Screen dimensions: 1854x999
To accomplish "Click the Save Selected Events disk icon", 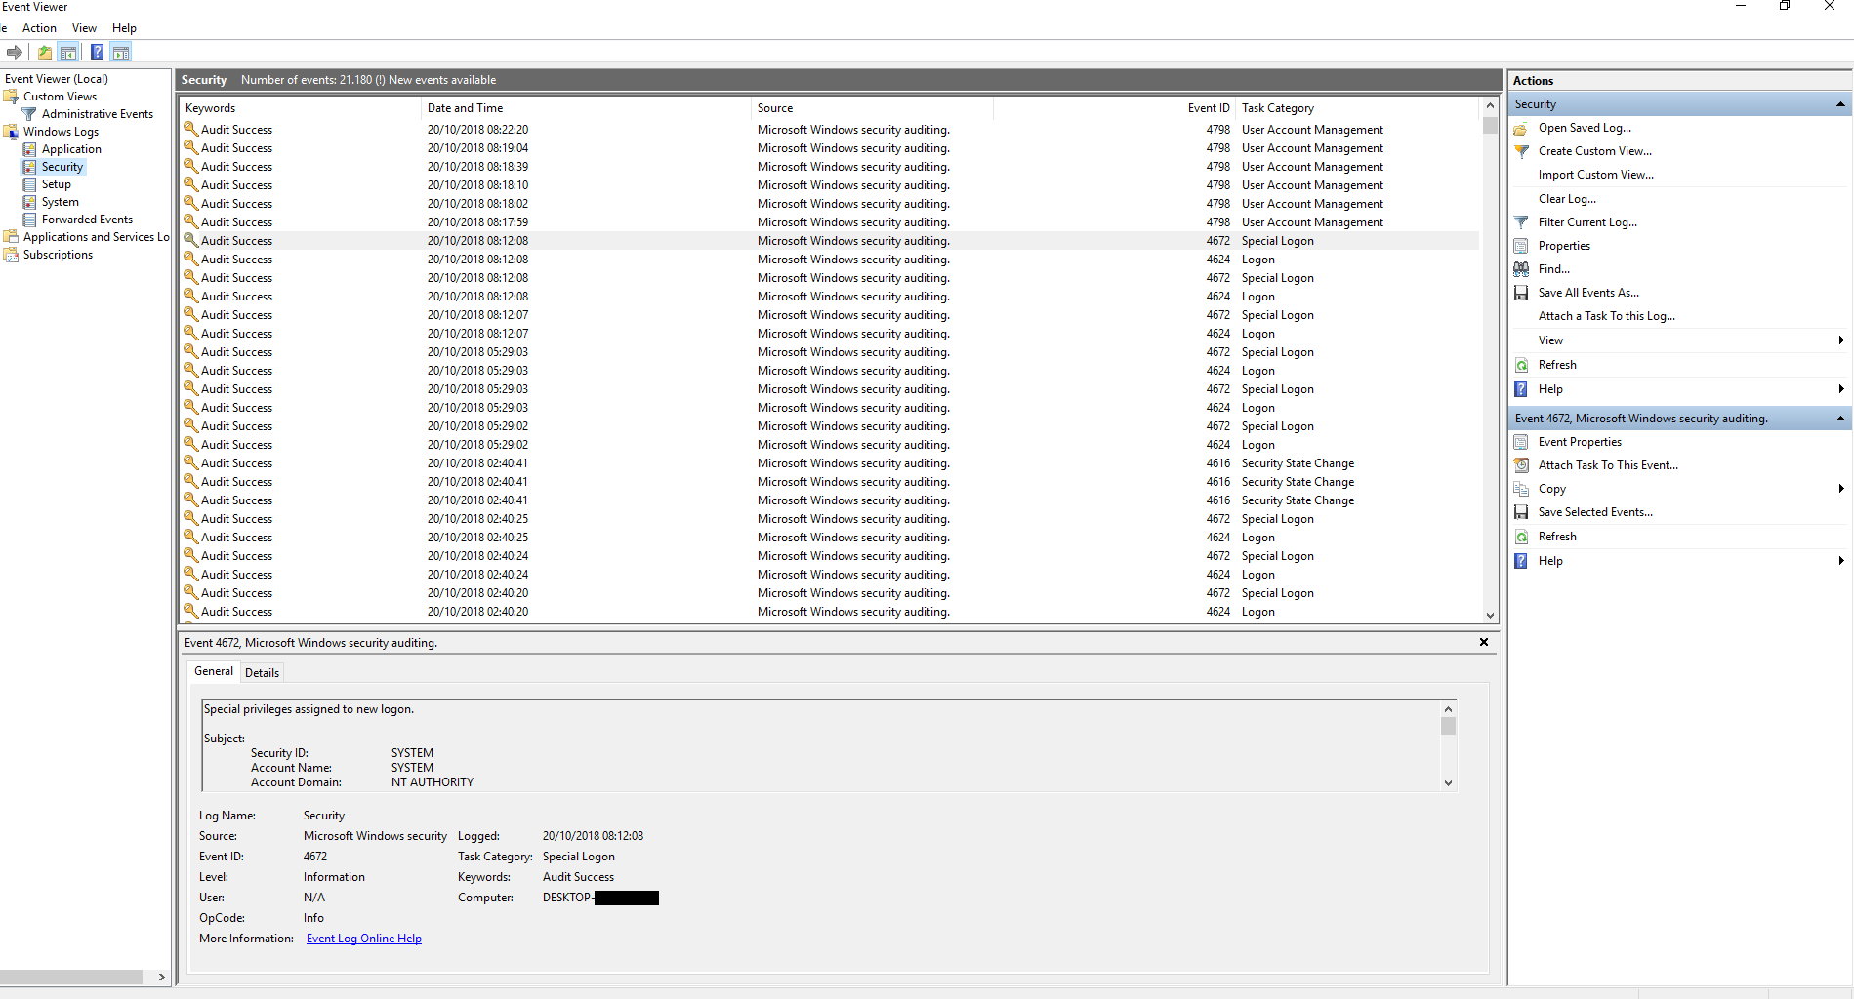I will [x=1521, y=513].
